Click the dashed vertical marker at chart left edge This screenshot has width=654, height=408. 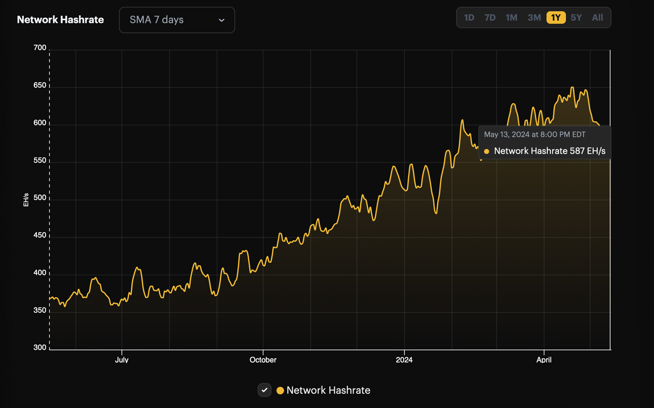[49, 199]
